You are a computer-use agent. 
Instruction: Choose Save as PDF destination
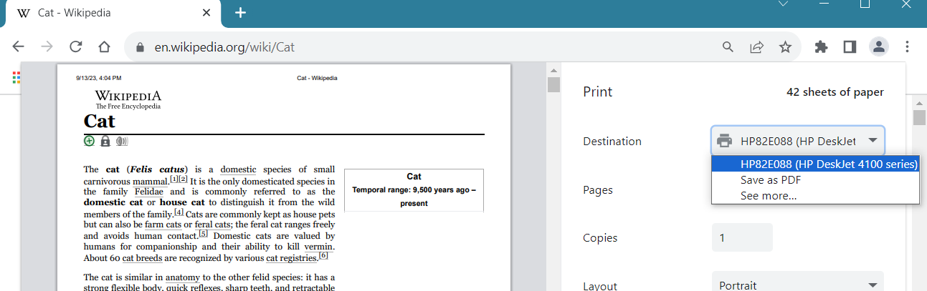click(x=815, y=180)
